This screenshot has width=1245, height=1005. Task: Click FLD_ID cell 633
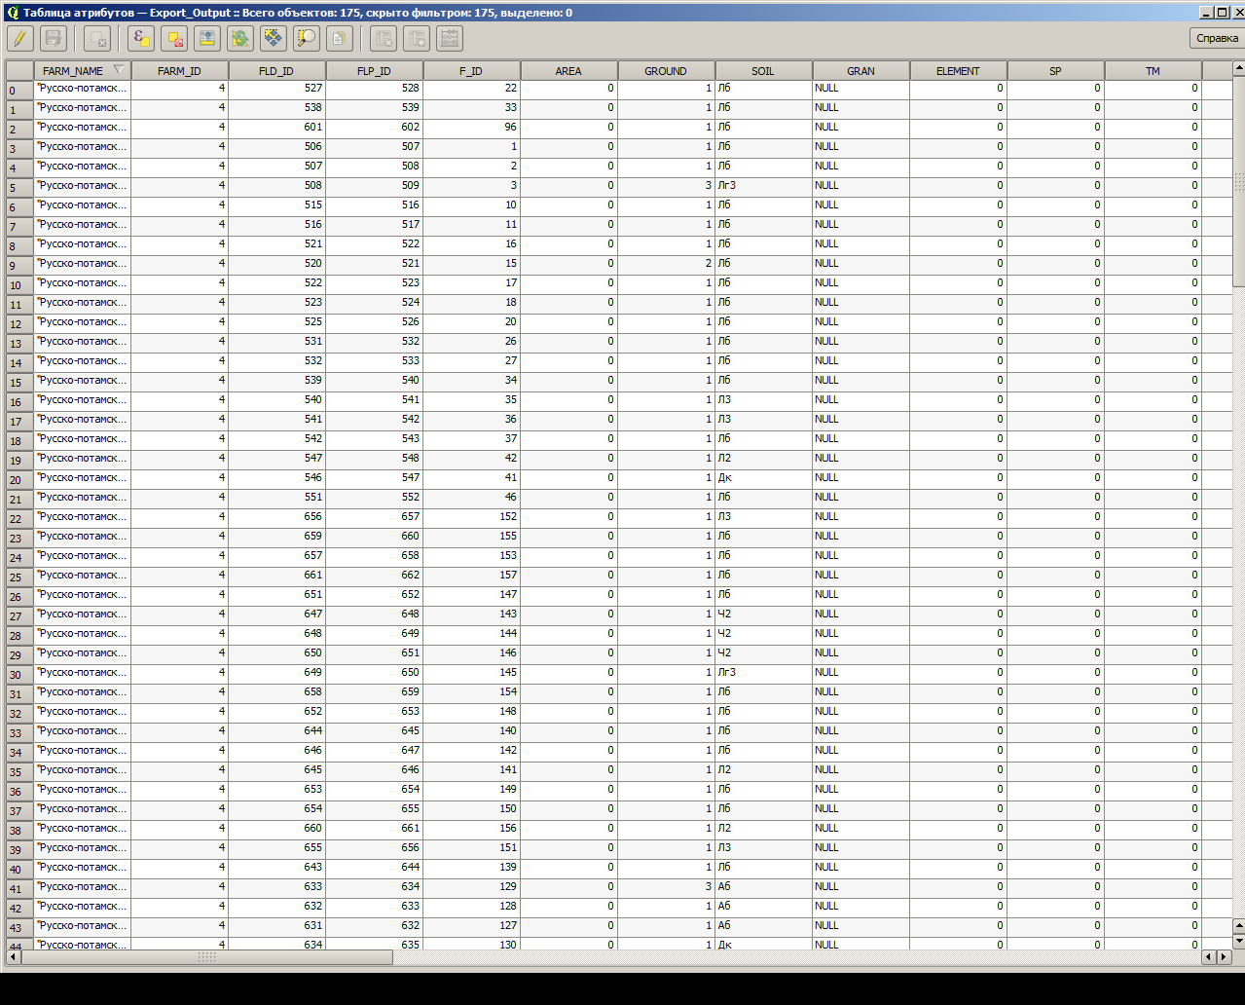pos(277,887)
